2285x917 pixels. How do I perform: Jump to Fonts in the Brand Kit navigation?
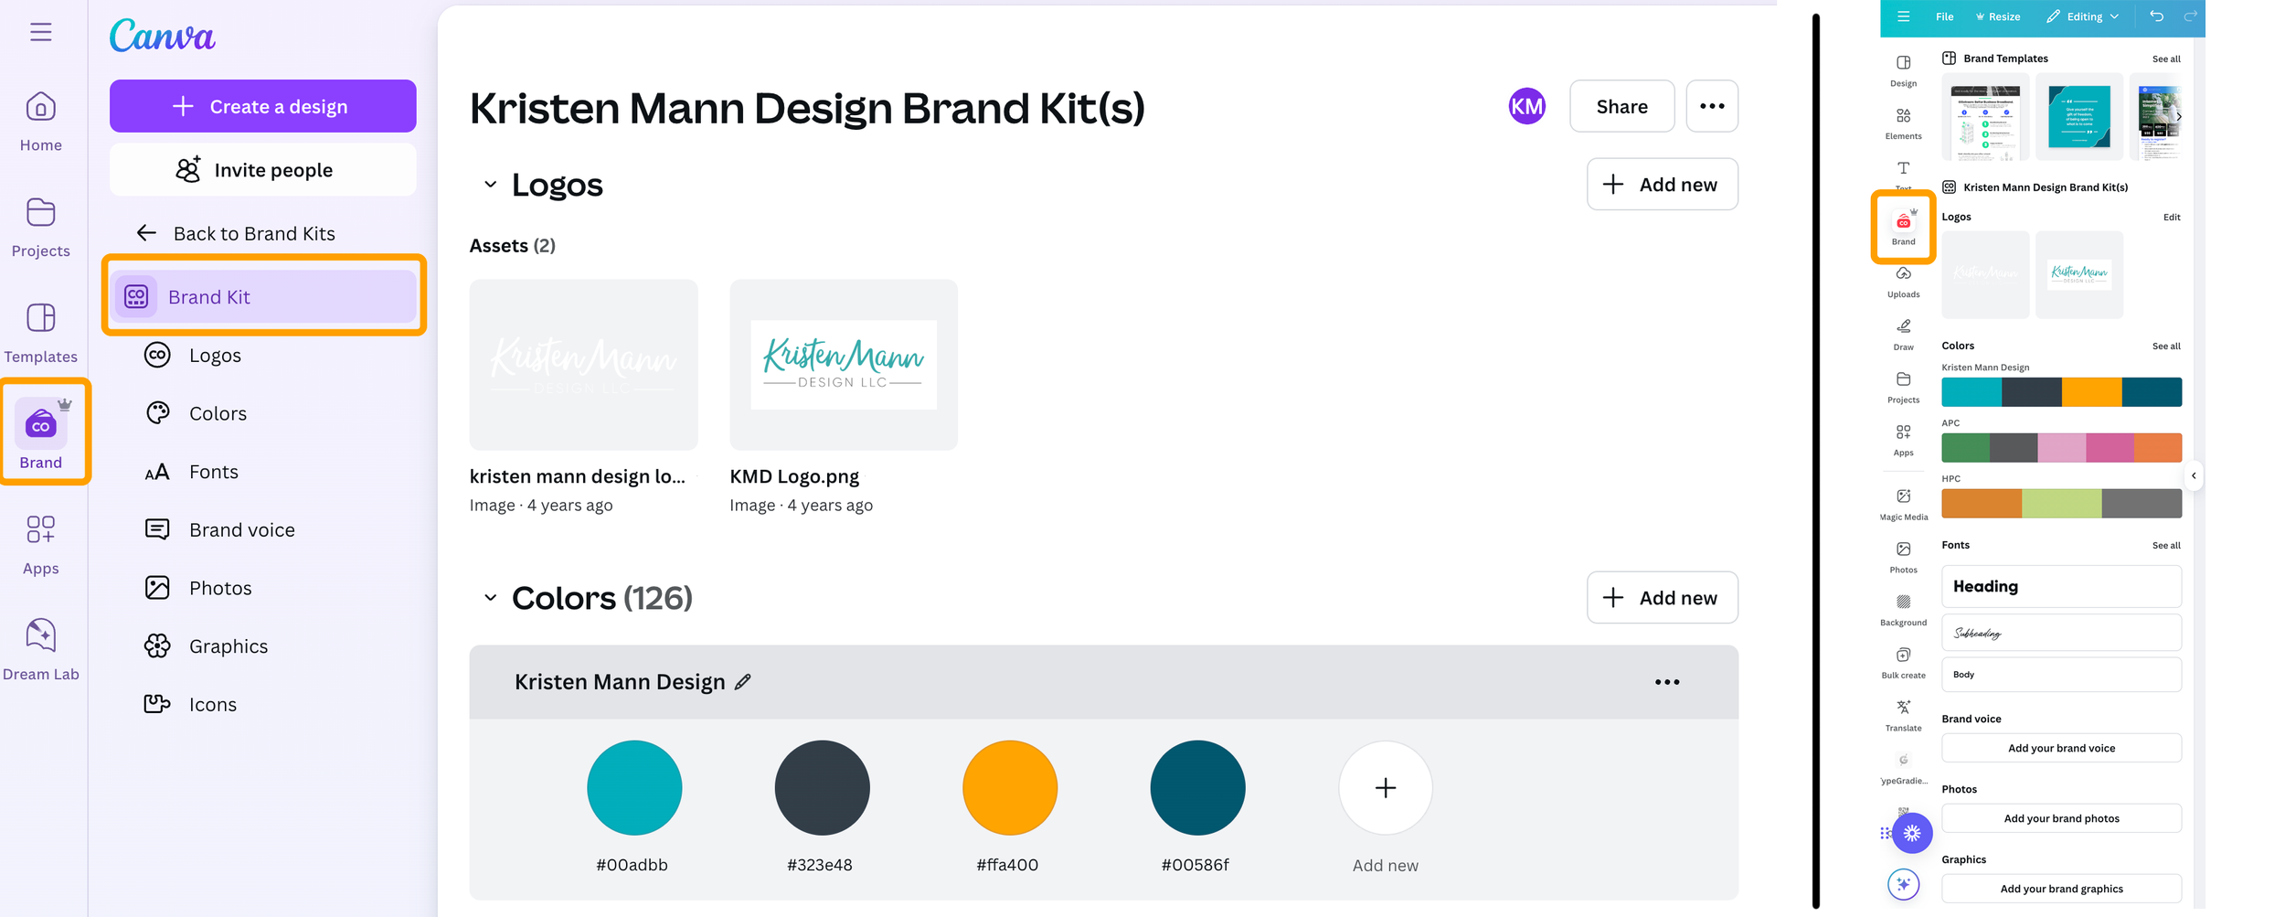click(192, 472)
